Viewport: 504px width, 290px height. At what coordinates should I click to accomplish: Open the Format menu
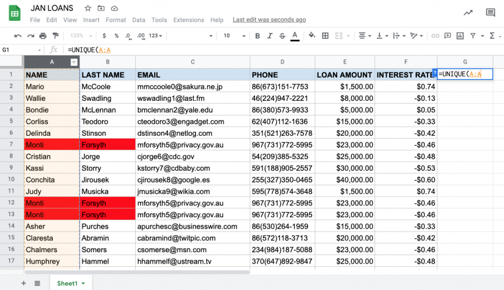[115, 20]
